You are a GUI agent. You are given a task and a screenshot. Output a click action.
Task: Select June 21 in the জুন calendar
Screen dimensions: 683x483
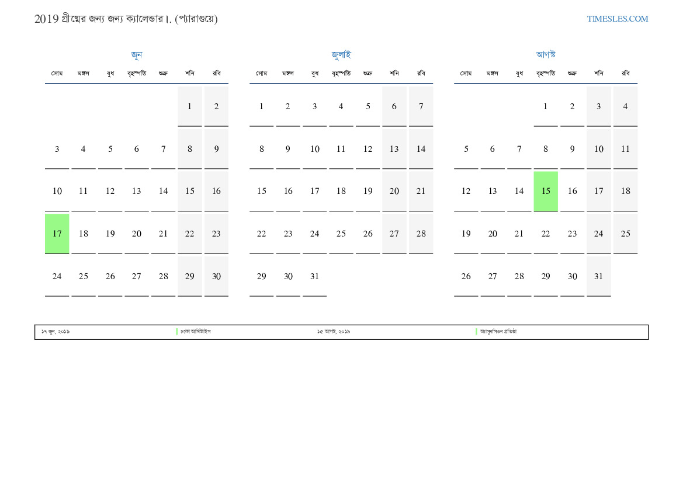pos(164,234)
